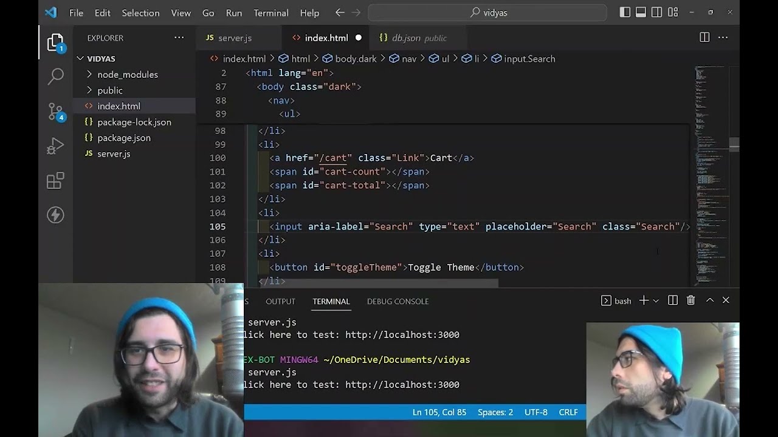Screen dimensions: 778x437
Task: Switch to the DEBUG CONSOLE panel tab
Action: [x=398, y=301]
